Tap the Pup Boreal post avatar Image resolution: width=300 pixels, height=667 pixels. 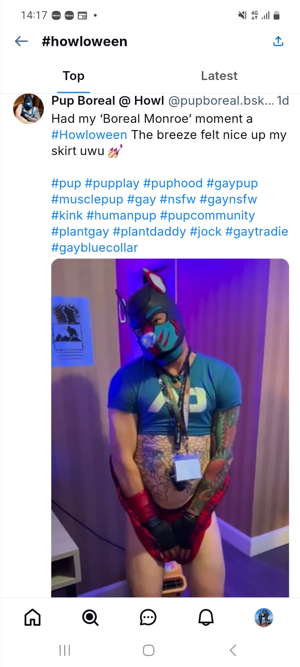(28, 109)
